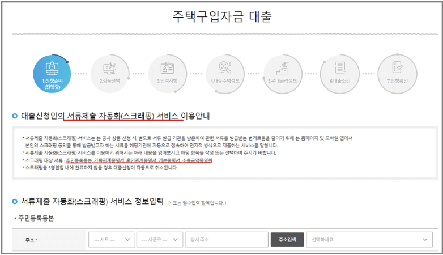Viewport: 443px width, 255px height.
Task: Click the 표는 필수입력 항목입니다 note
Action: point(197,203)
